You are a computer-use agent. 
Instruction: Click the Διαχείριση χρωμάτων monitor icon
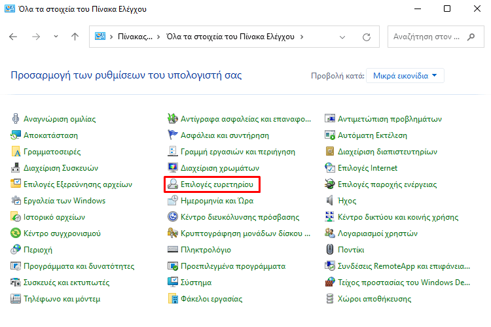[173, 168]
